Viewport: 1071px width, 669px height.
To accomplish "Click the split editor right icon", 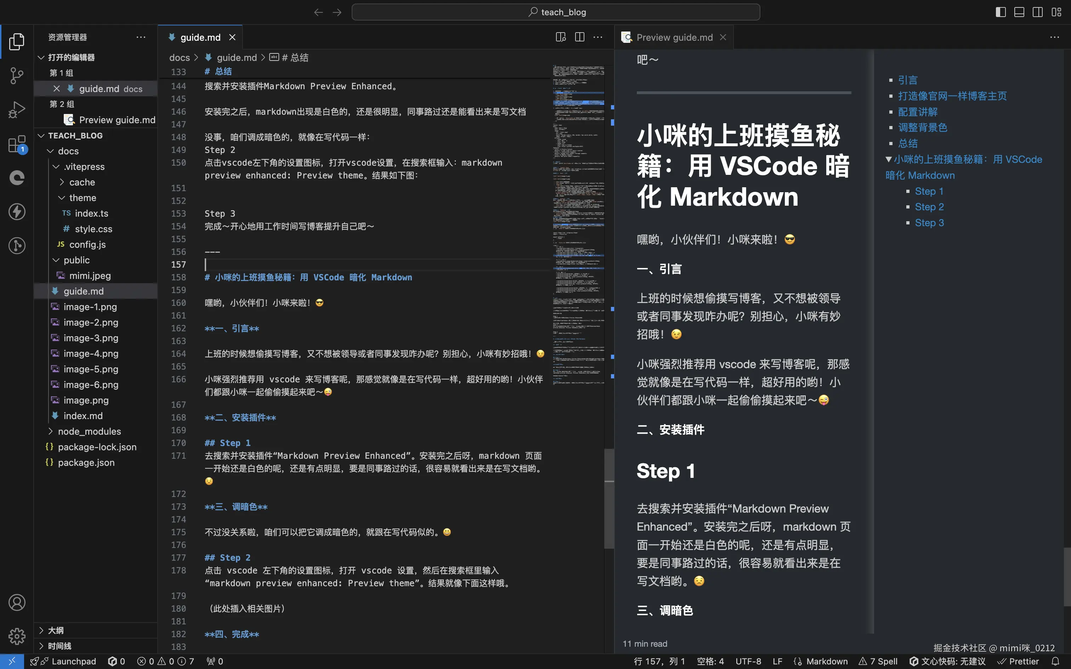I will (x=579, y=37).
